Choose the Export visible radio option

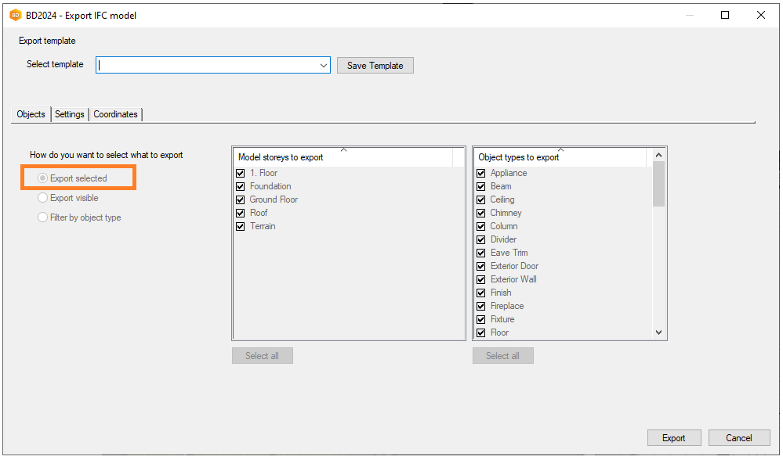(x=43, y=198)
